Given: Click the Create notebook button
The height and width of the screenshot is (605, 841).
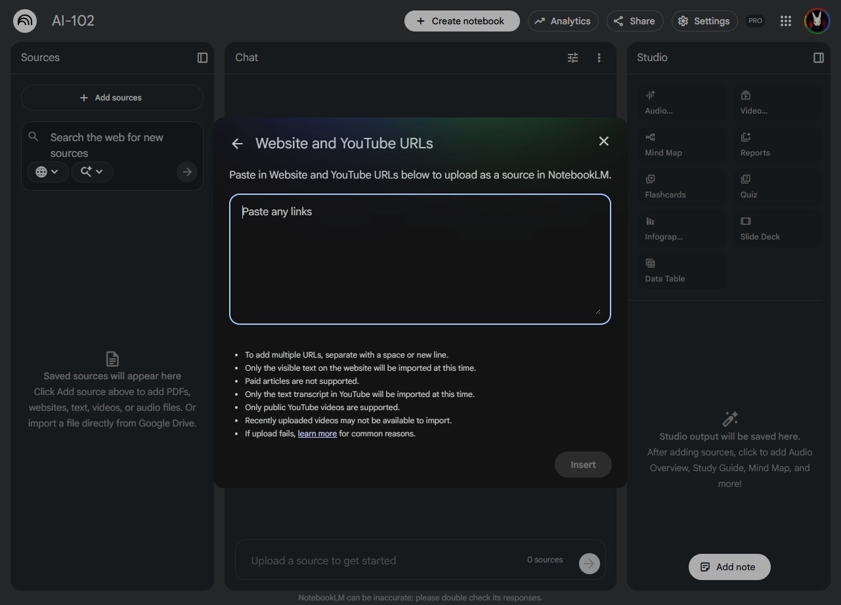Looking at the screenshot, I should [x=462, y=21].
